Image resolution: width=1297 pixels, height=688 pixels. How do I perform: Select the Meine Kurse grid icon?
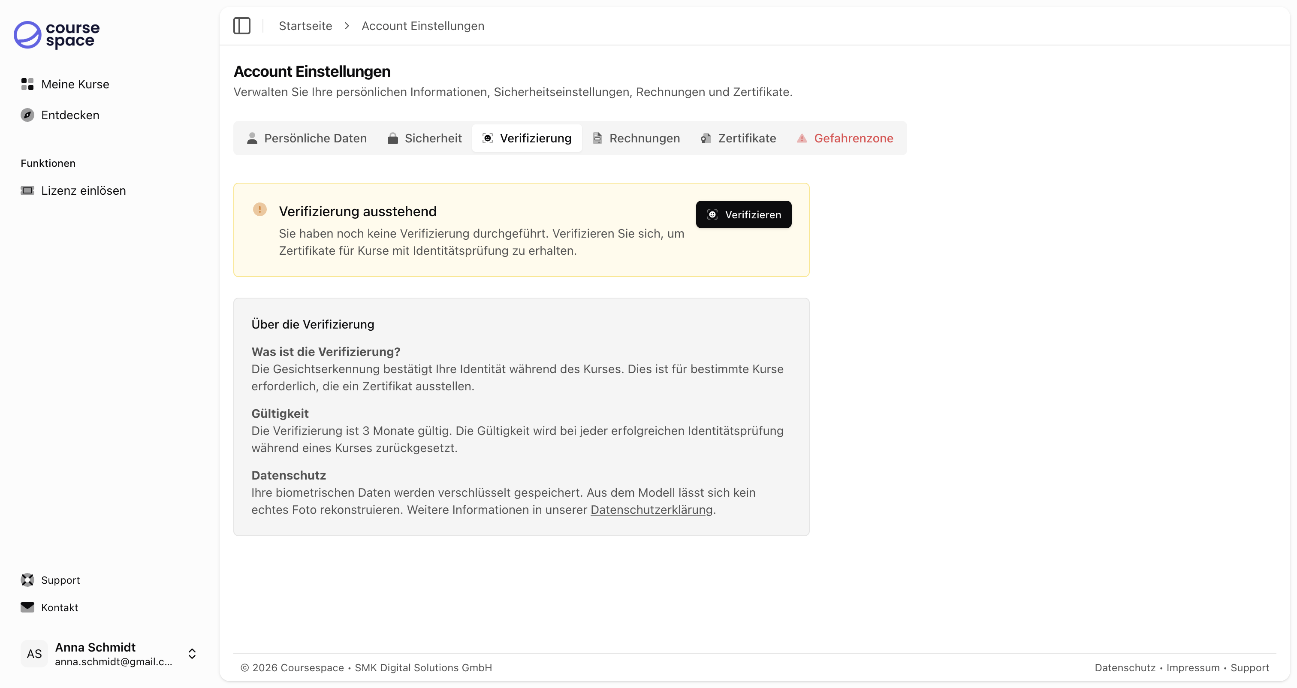[27, 84]
